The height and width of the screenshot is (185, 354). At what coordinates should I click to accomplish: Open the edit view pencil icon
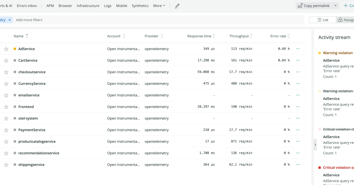177,6
